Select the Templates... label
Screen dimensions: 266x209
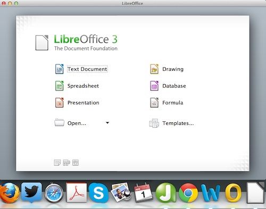coord(178,123)
